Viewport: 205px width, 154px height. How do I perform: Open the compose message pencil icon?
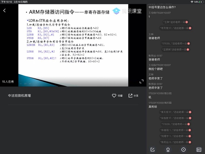pos(152,150)
